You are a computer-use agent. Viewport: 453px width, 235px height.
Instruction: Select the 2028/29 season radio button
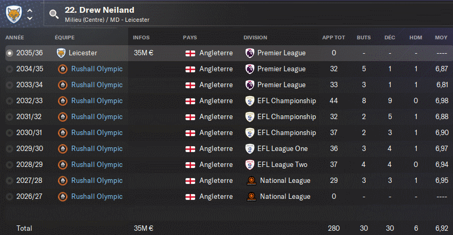pos(9,165)
